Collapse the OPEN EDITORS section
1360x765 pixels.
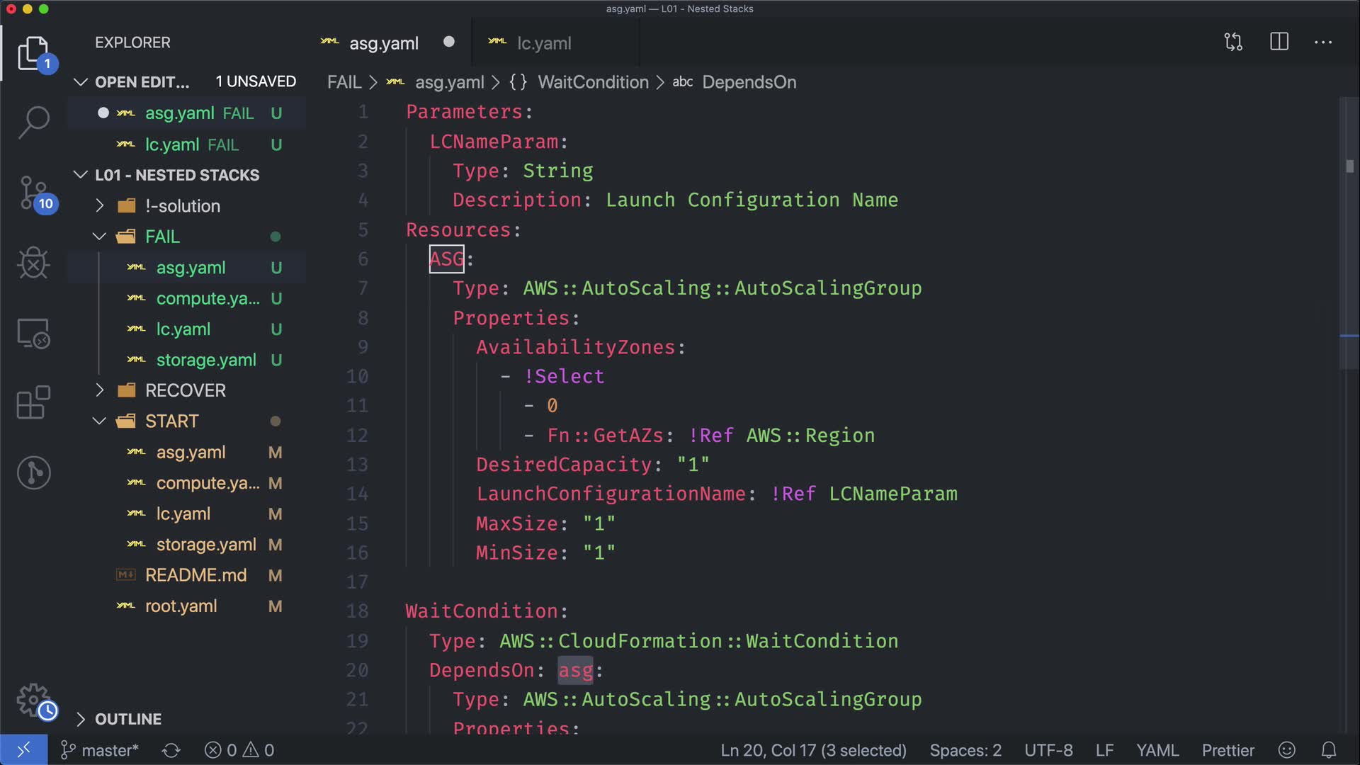click(142, 82)
